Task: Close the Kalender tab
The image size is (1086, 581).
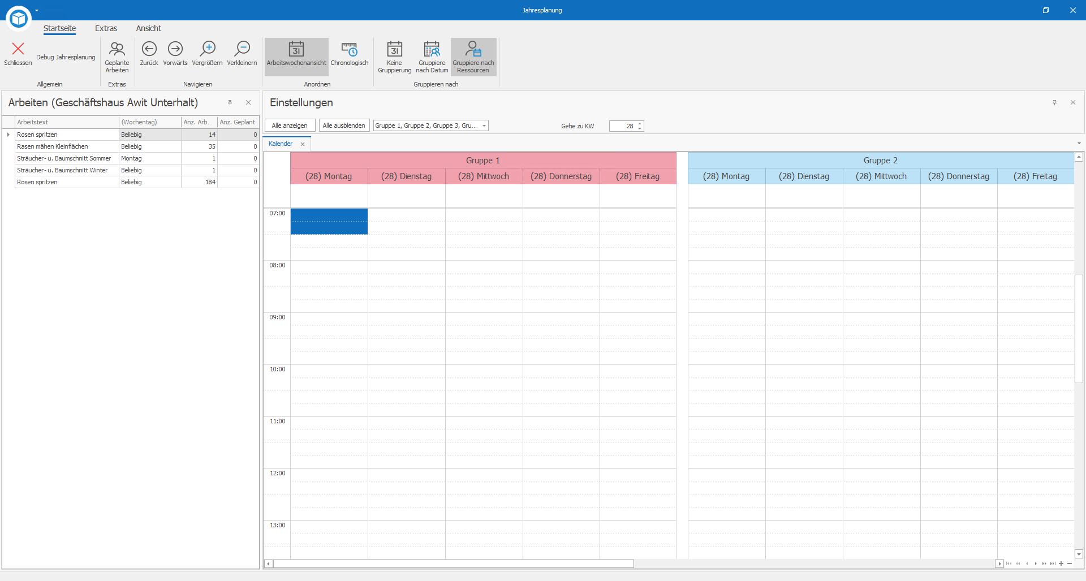Action: pyautogui.click(x=303, y=144)
